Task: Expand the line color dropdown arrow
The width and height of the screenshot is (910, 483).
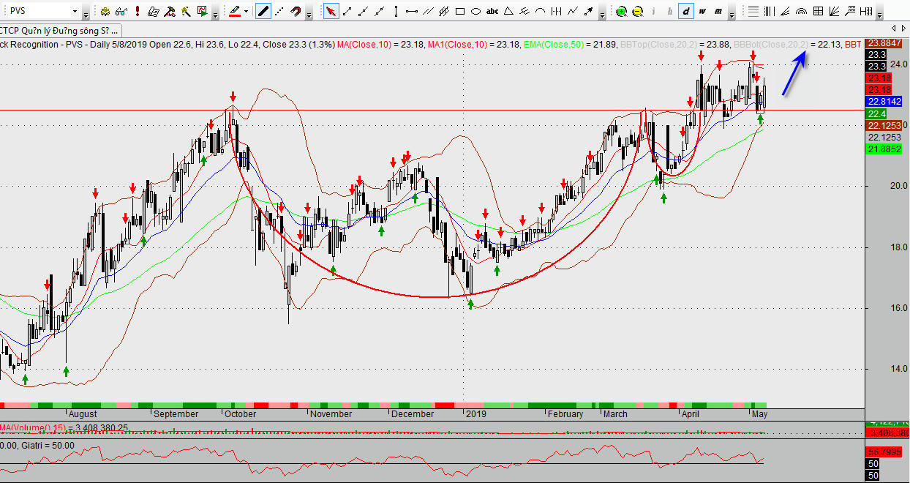Action: click(x=246, y=11)
